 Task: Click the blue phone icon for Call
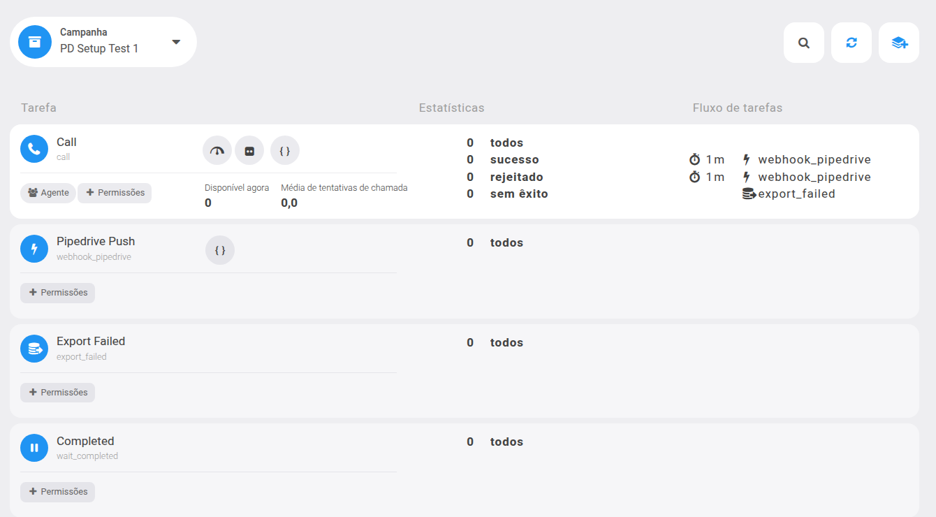tap(34, 149)
